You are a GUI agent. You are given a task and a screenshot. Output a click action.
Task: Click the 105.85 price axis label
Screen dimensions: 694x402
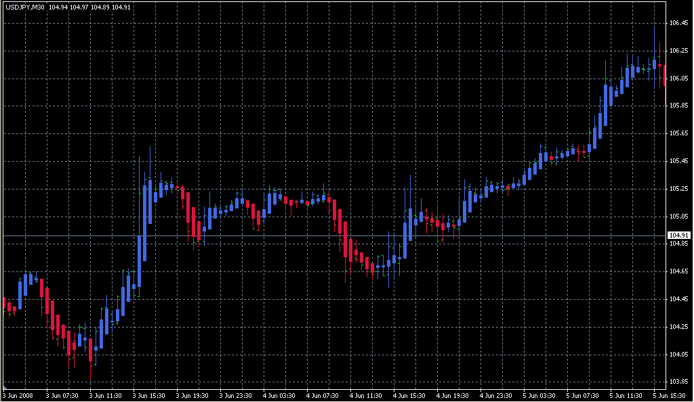pos(678,106)
